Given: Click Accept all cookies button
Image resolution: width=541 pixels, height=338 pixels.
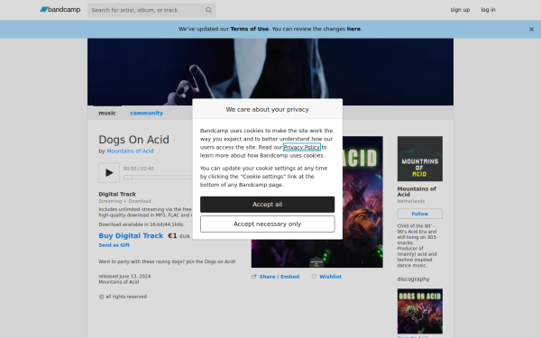Looking at the screenshot, I should pyautogui.click(x=268, y=205).
